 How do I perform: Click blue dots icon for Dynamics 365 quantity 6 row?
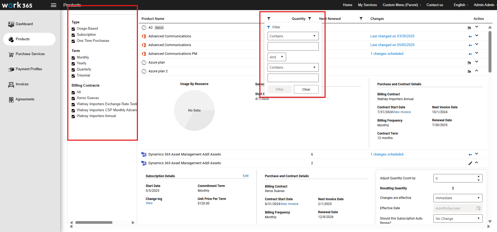coord(470,155)
